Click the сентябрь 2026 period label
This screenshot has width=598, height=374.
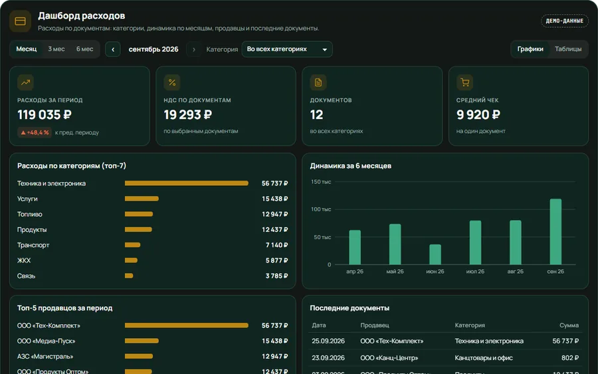pos(153,49)
